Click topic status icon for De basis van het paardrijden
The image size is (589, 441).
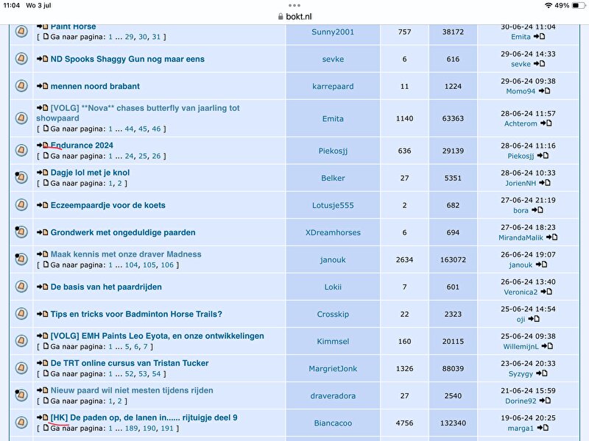[x=21, y=287]
